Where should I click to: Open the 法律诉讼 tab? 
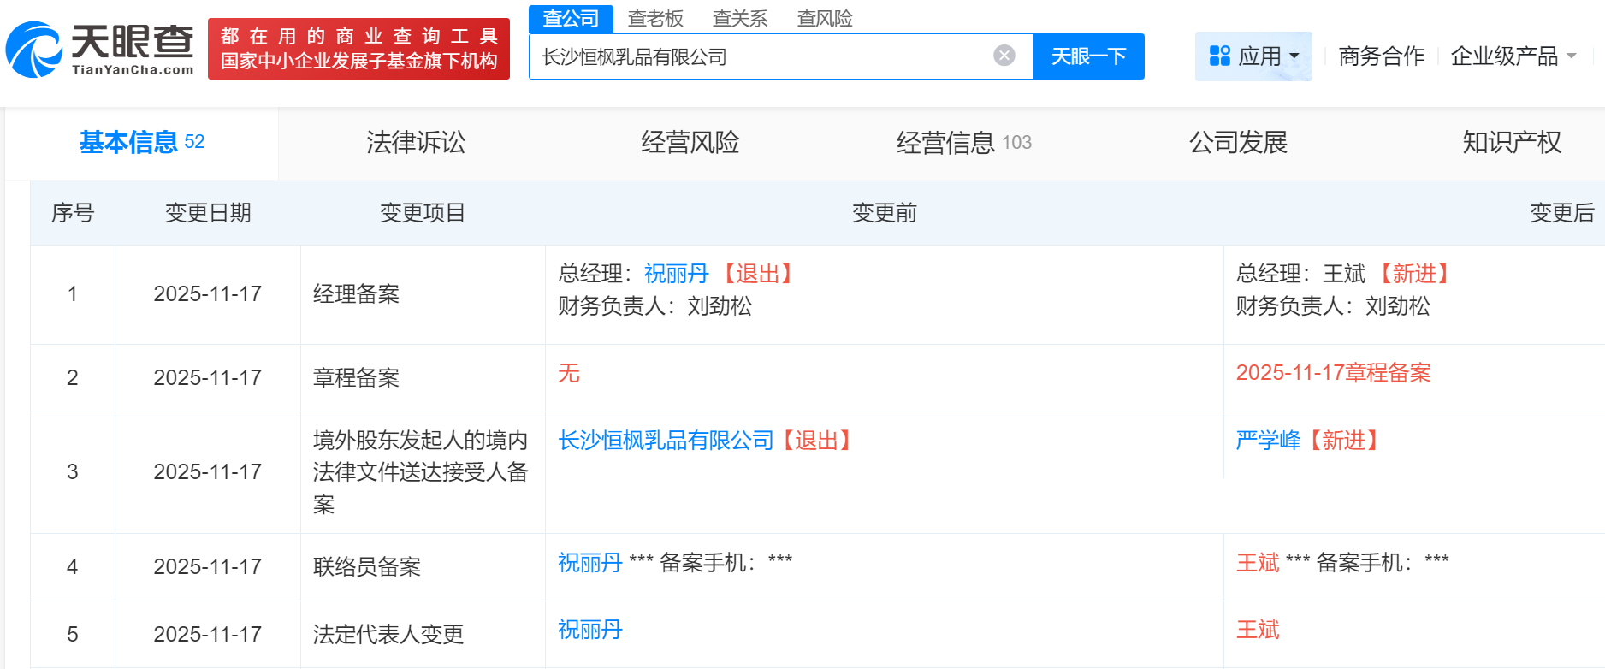[x=416, y=142]
